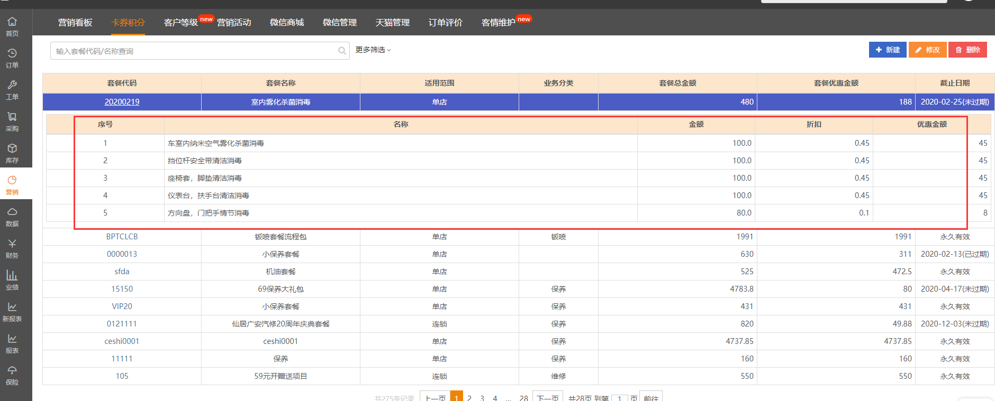Select the 仙居广安汽修20周年庆典套餐 name
This screenshot has width=995, height=401.
pos(281,324)
